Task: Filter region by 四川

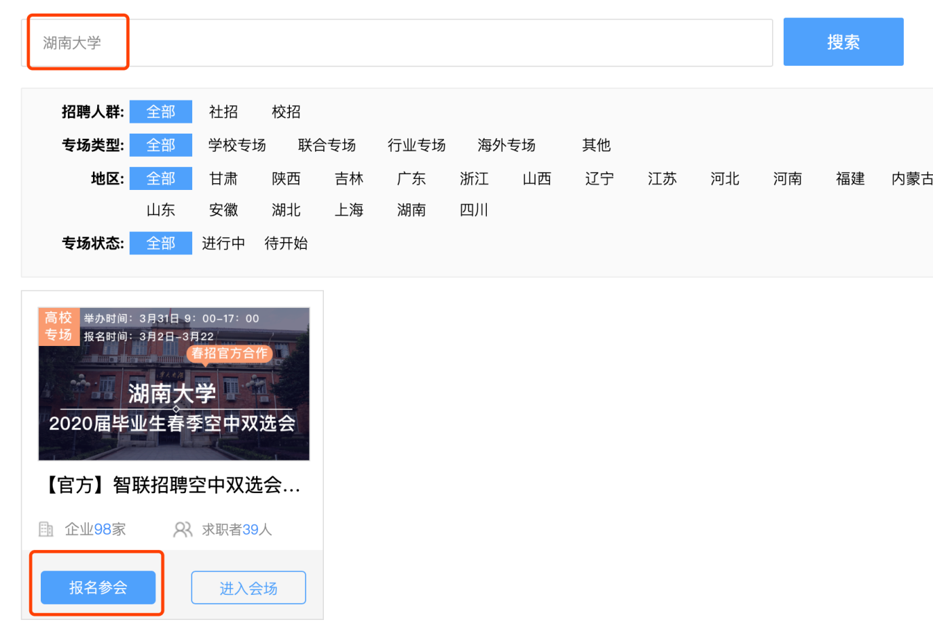Action: 474,210
